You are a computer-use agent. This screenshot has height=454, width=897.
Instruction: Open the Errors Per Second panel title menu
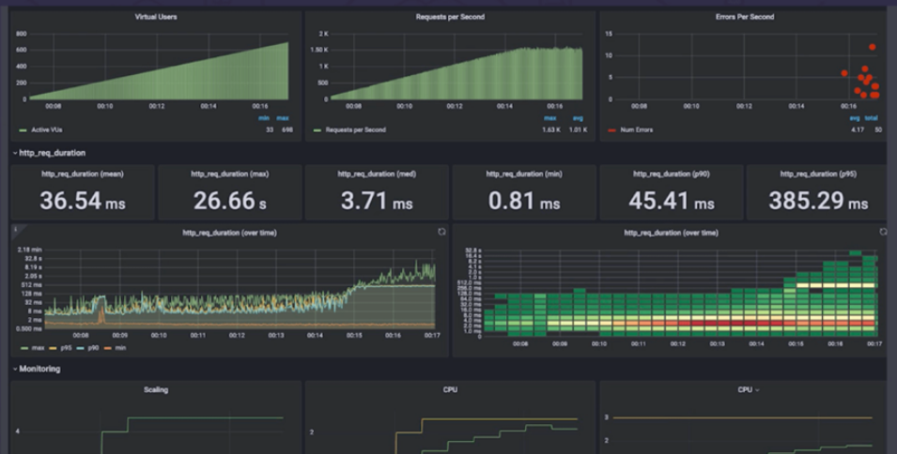click(x=744, y=17)
